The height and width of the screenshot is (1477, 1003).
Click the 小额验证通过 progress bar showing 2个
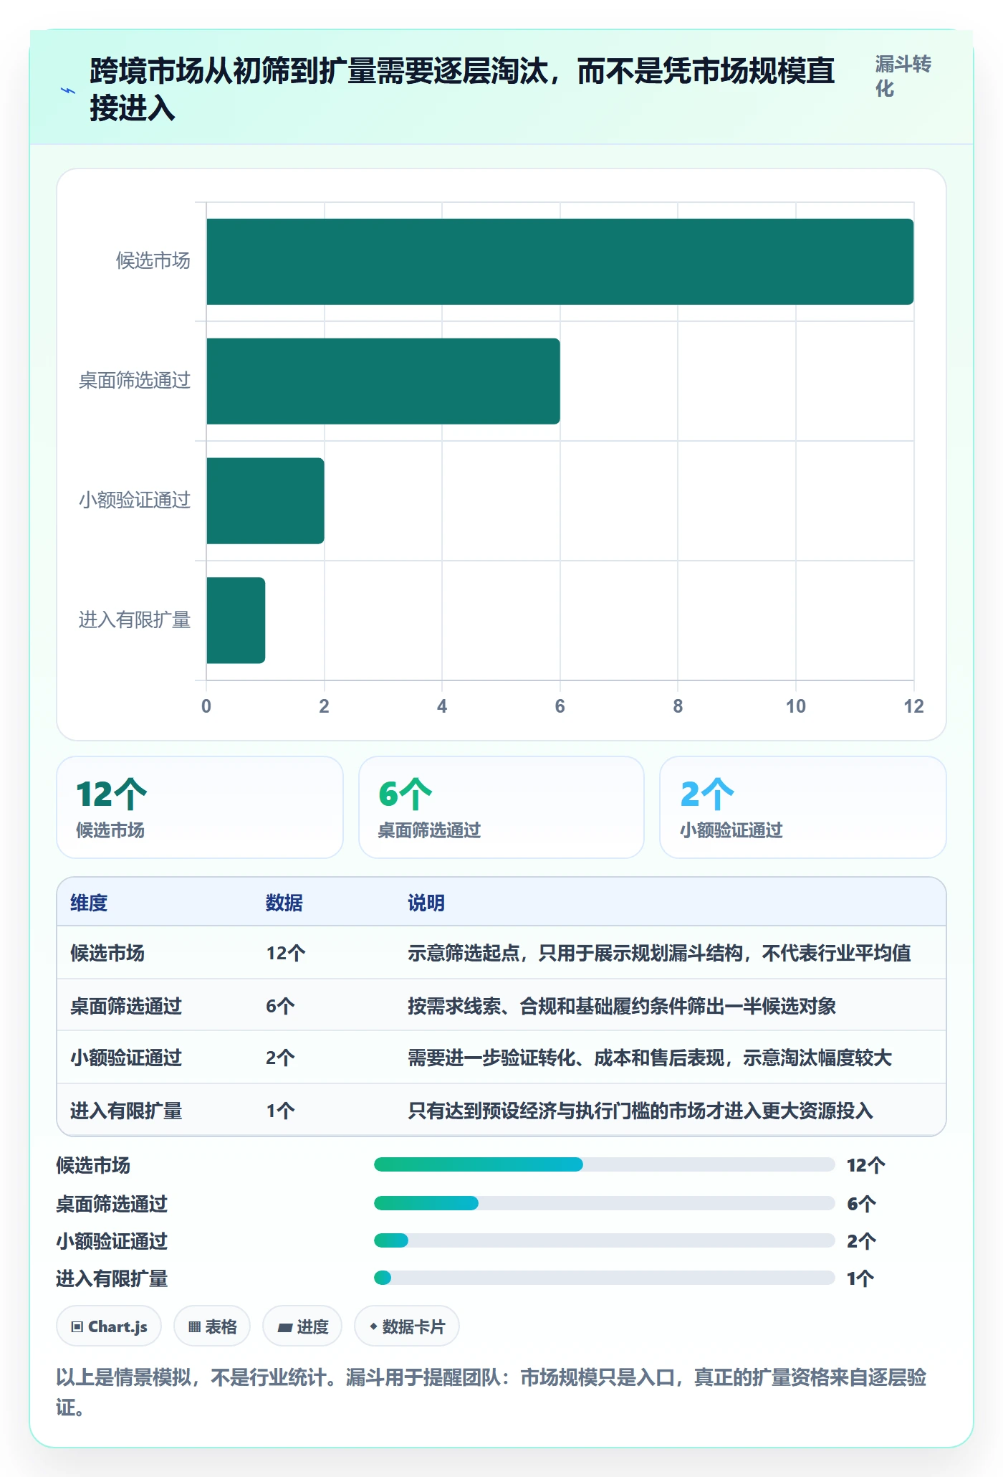point(605,1240)
